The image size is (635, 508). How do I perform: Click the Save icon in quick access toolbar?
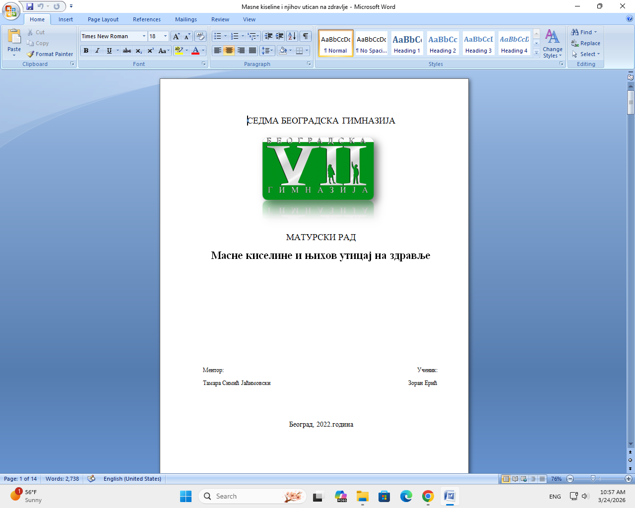[30, 6]
